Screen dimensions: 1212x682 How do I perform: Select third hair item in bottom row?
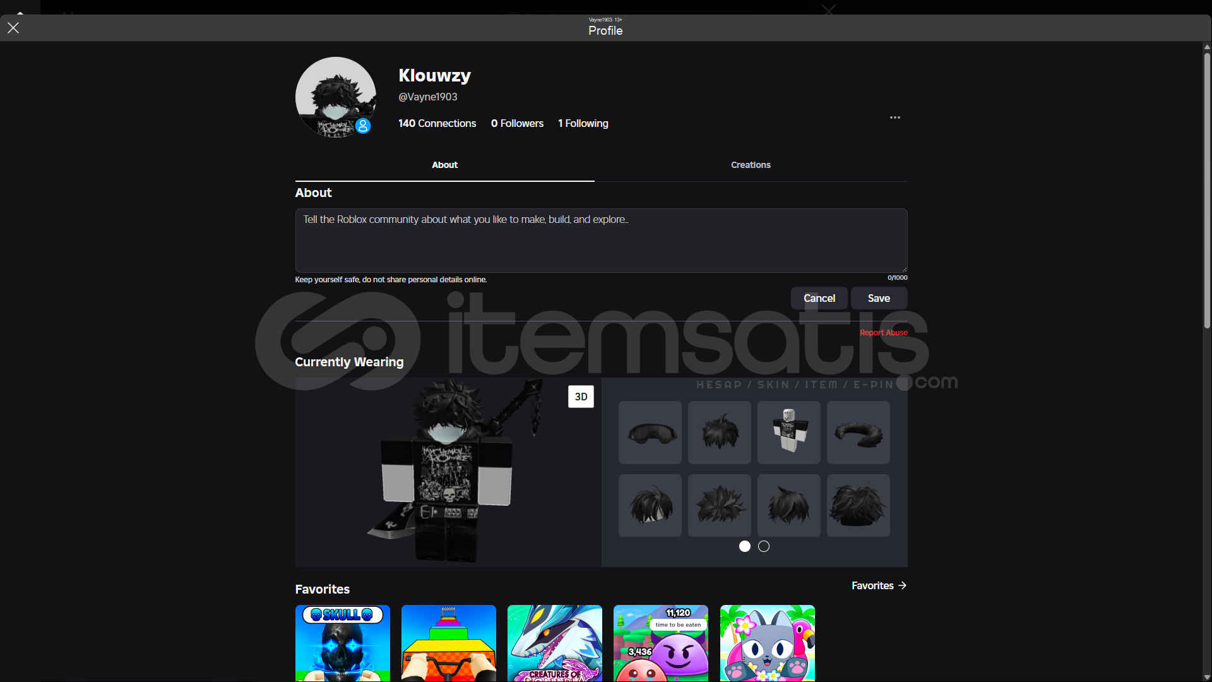point(789,506)
